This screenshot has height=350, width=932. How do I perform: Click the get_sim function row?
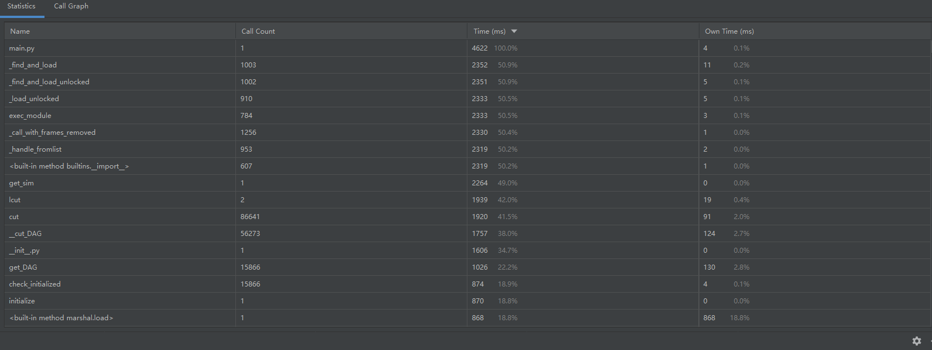[x=21, y=183]
